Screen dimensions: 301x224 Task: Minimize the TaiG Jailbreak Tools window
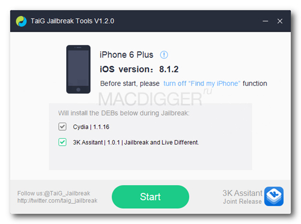265,21
